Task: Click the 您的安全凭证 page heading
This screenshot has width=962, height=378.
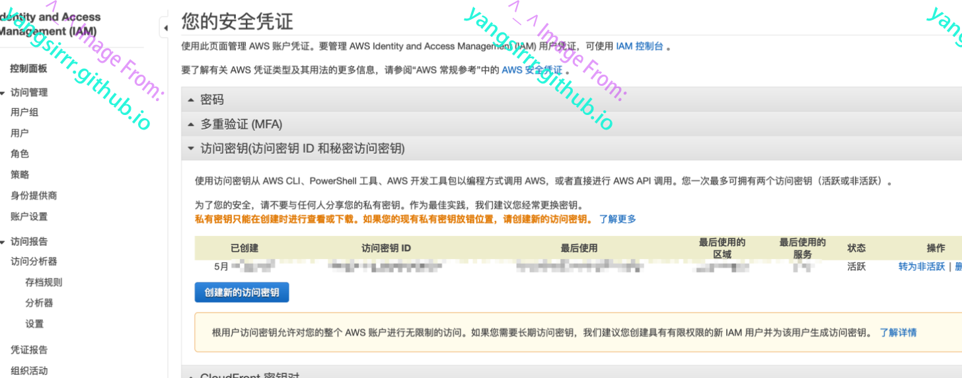Action: (237, 21)
